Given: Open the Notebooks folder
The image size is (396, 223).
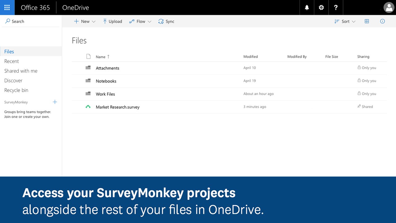Looking at the screenshot, I should point(106,81).
